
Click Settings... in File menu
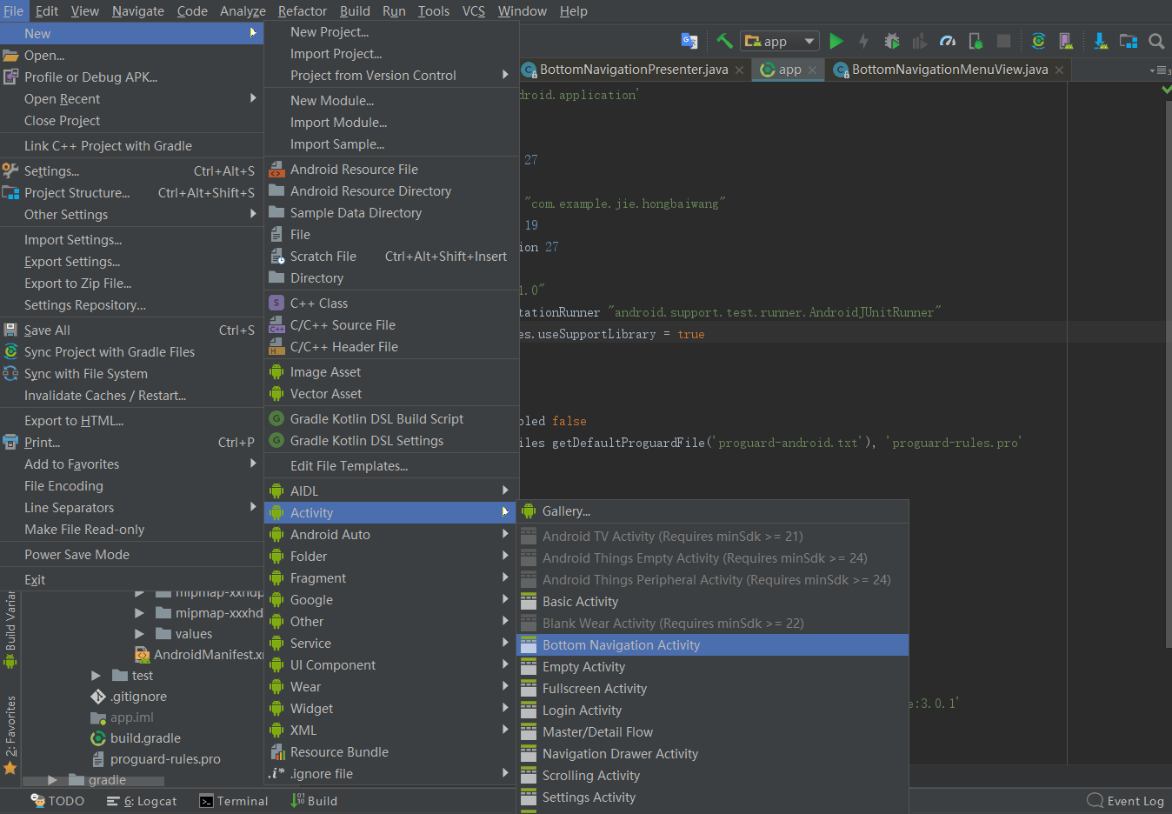131,171
